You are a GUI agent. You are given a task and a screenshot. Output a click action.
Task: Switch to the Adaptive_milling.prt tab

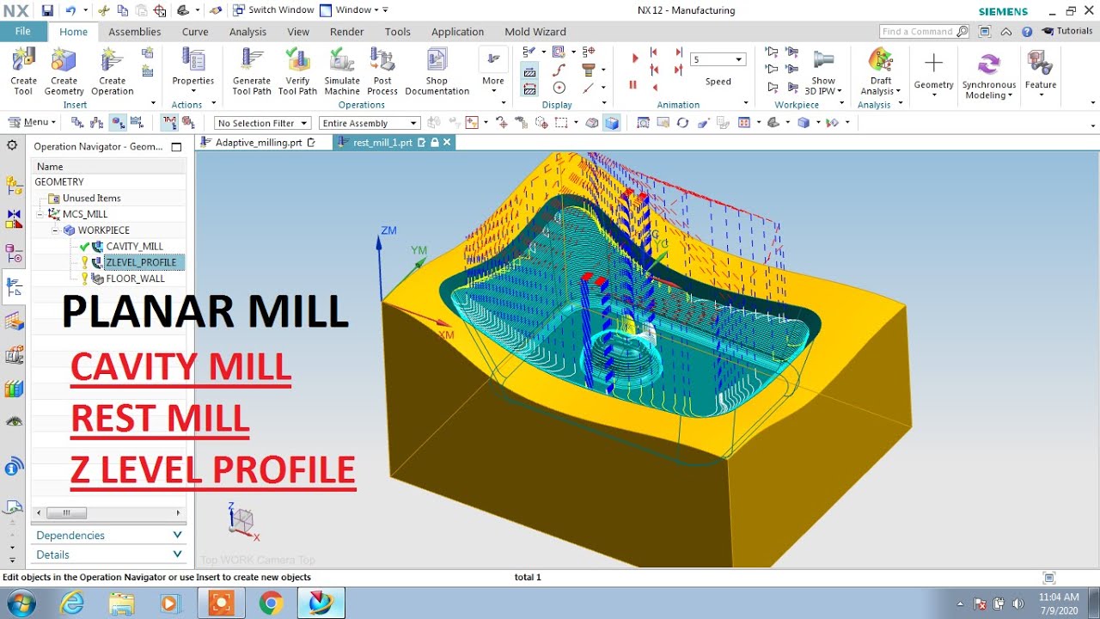point(258,143)
